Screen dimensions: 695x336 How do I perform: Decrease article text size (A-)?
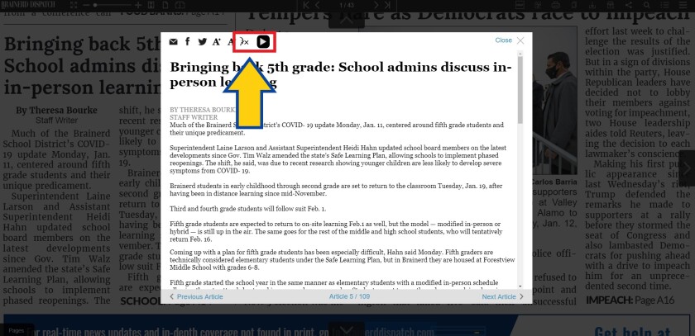[230, 41]
